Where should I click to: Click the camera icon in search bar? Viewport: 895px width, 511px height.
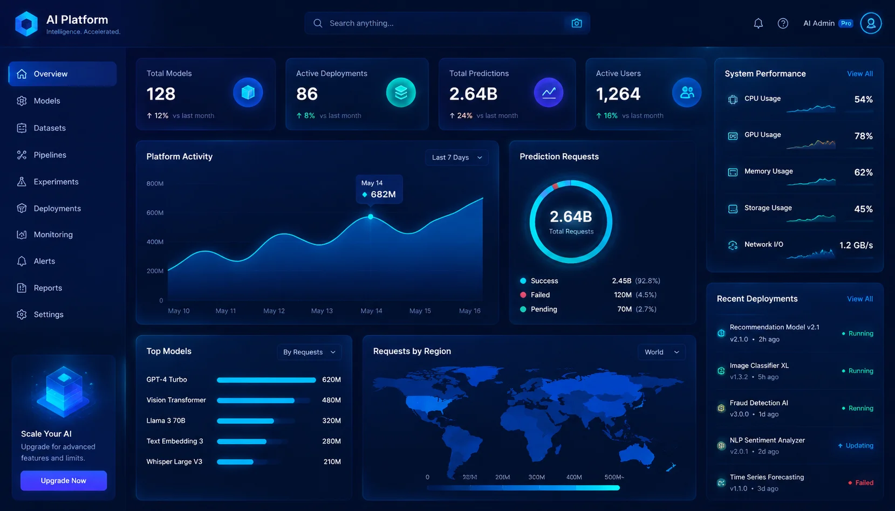pyautogui.click(x=577, y=23)
